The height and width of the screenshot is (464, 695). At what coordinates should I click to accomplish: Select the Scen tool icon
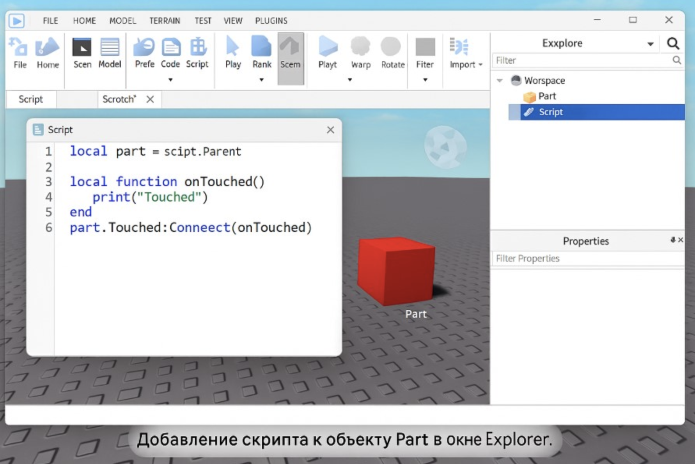(82, 47)
